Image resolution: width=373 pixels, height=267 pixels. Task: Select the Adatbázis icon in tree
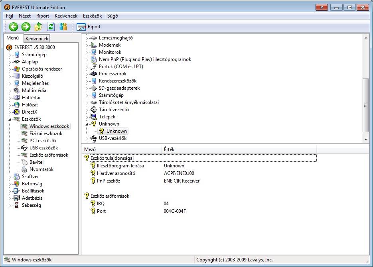pos(17,198)
